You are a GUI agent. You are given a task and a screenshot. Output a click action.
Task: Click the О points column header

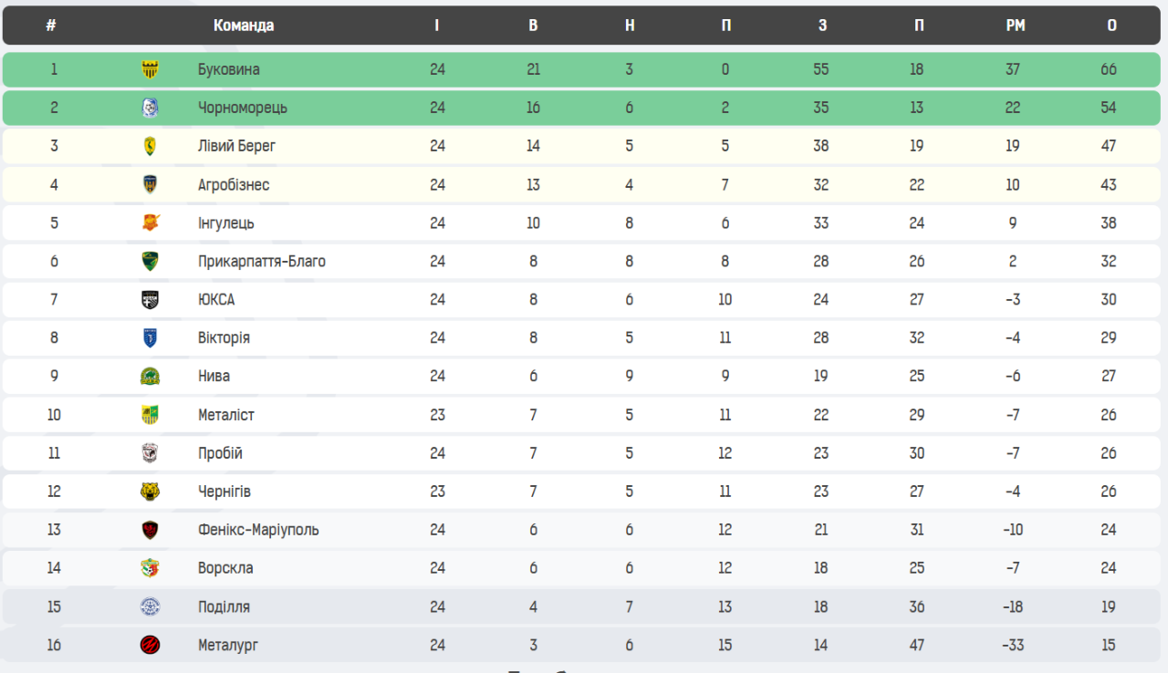tap(1111, 26)
